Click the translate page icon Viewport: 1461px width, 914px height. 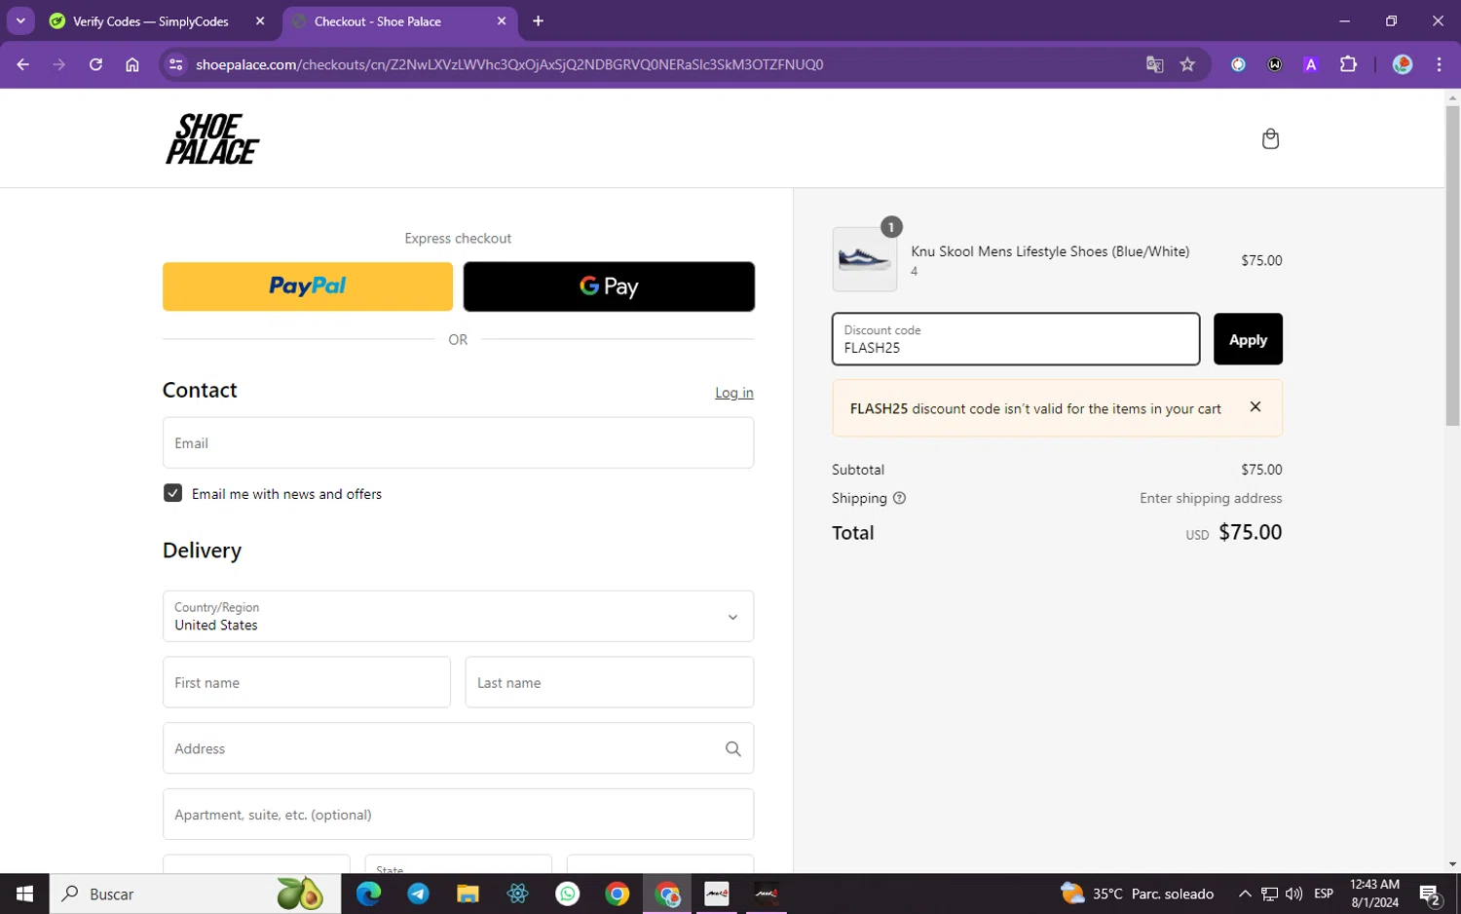pyautogui.click(x=1154, y=64)
